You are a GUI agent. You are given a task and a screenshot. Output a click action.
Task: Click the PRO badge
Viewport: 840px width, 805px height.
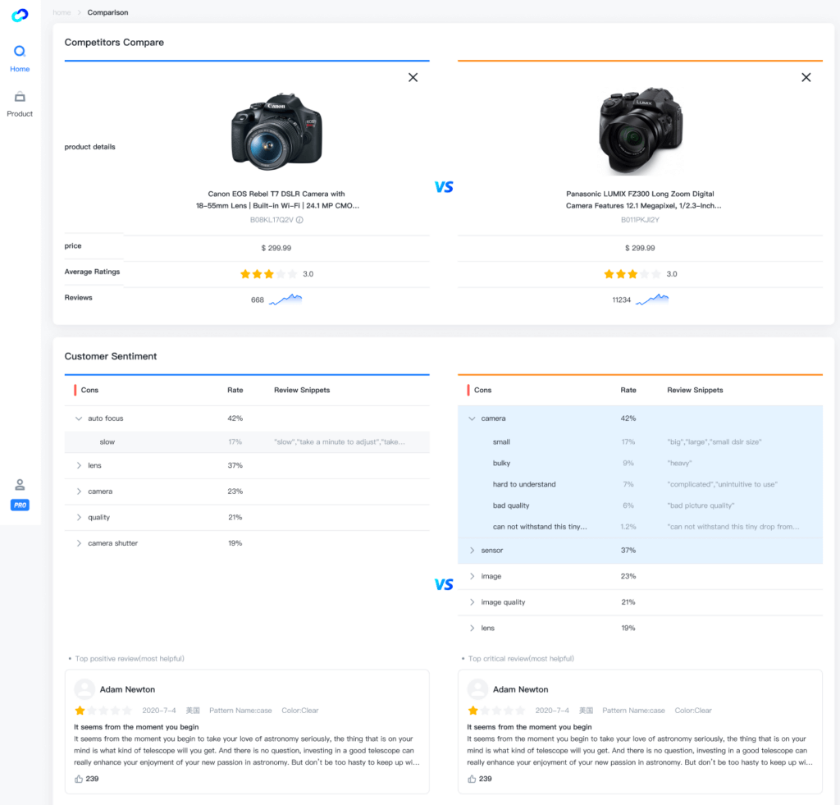(x=20, y=505)
